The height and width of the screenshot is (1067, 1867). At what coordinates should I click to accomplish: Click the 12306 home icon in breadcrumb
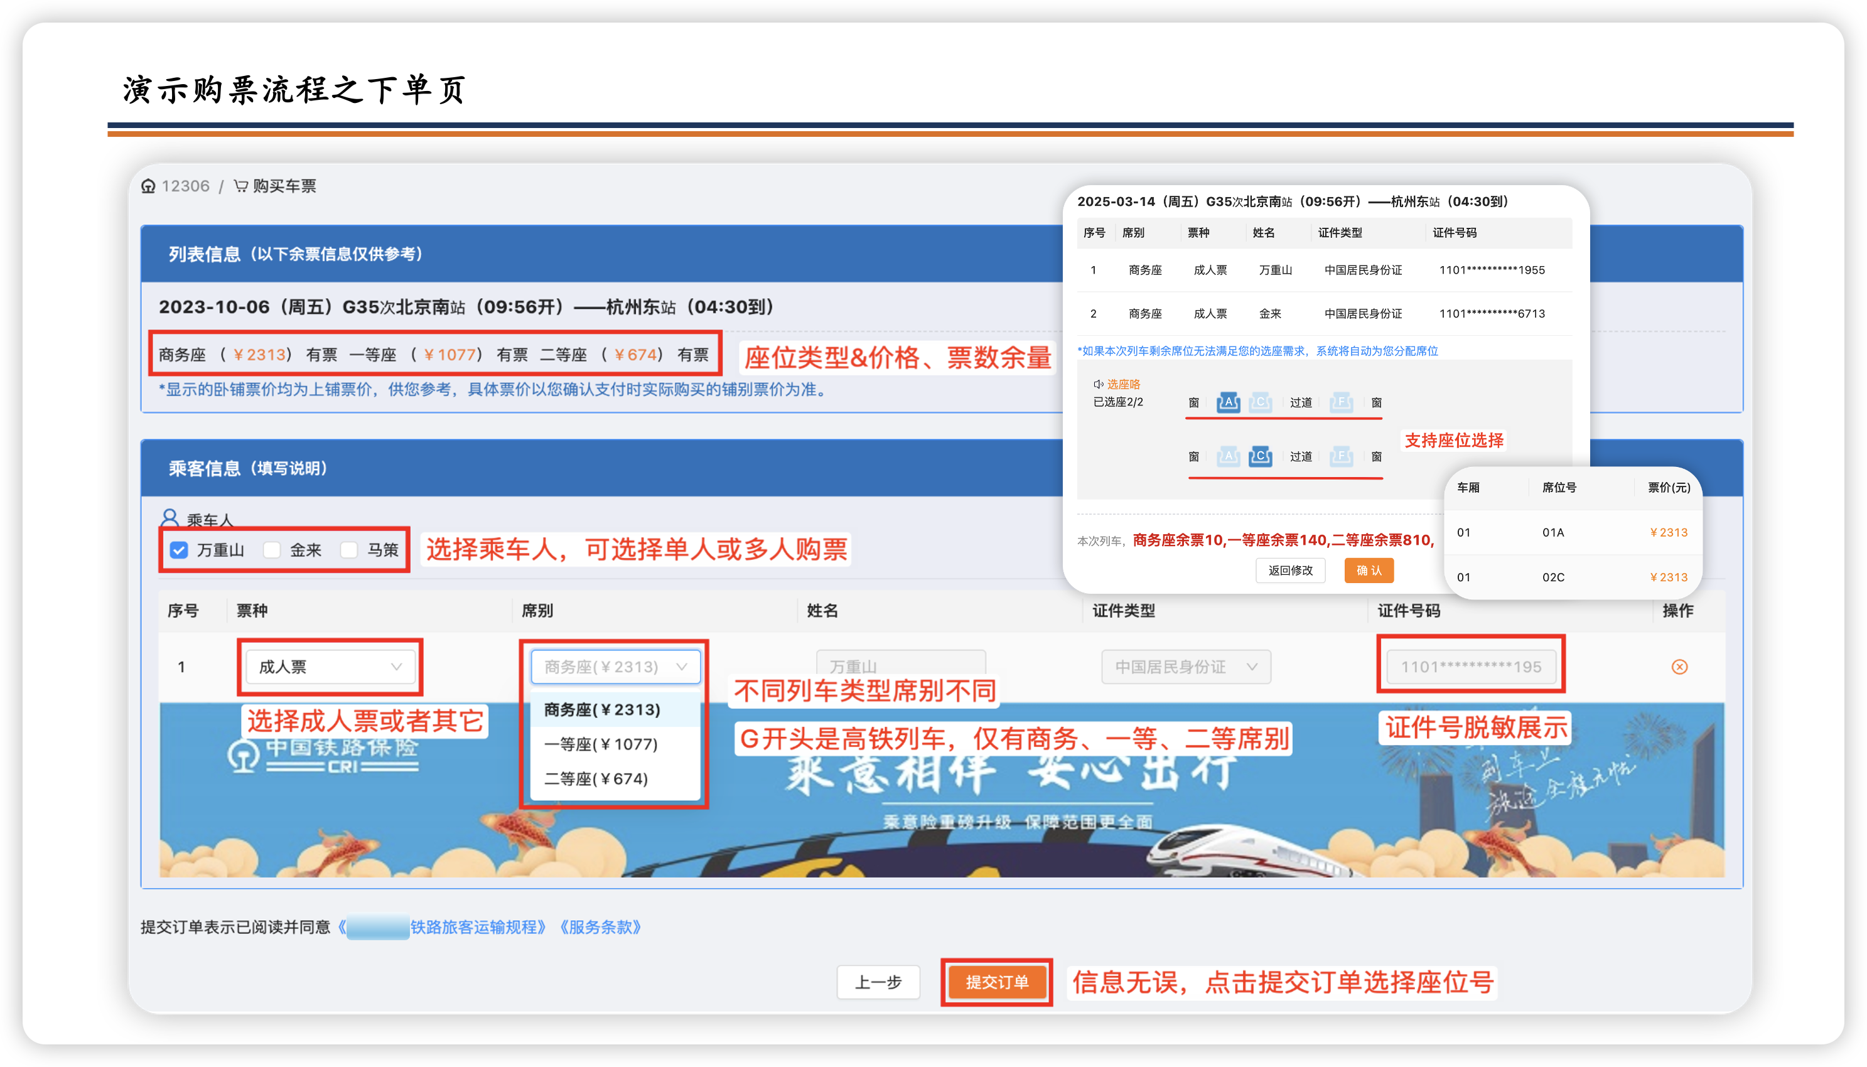(x=148, y=186)
